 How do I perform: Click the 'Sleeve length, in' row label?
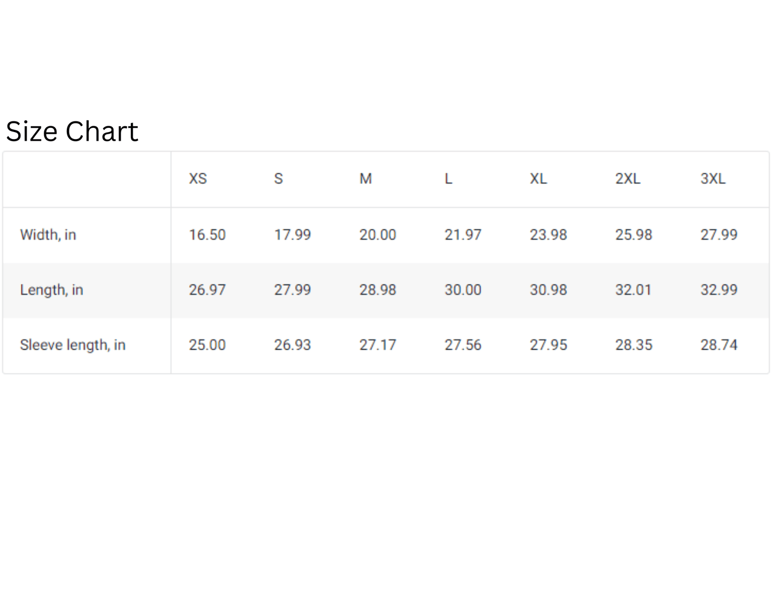coord(73,345)
